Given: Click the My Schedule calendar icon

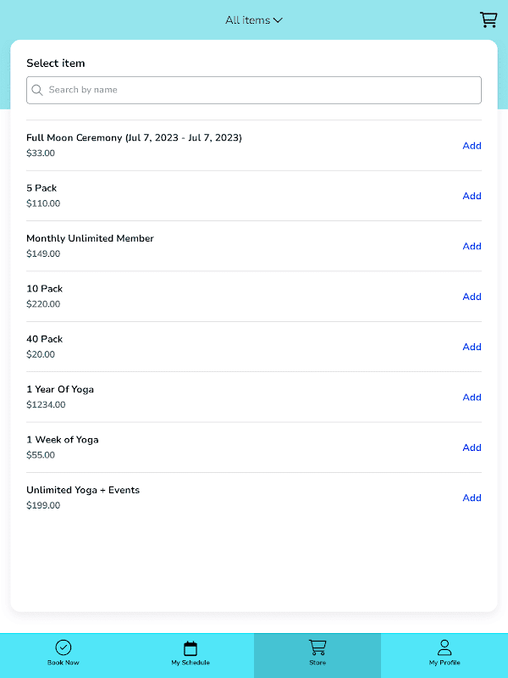Looking at the screenshot, I should click(190, 648).
